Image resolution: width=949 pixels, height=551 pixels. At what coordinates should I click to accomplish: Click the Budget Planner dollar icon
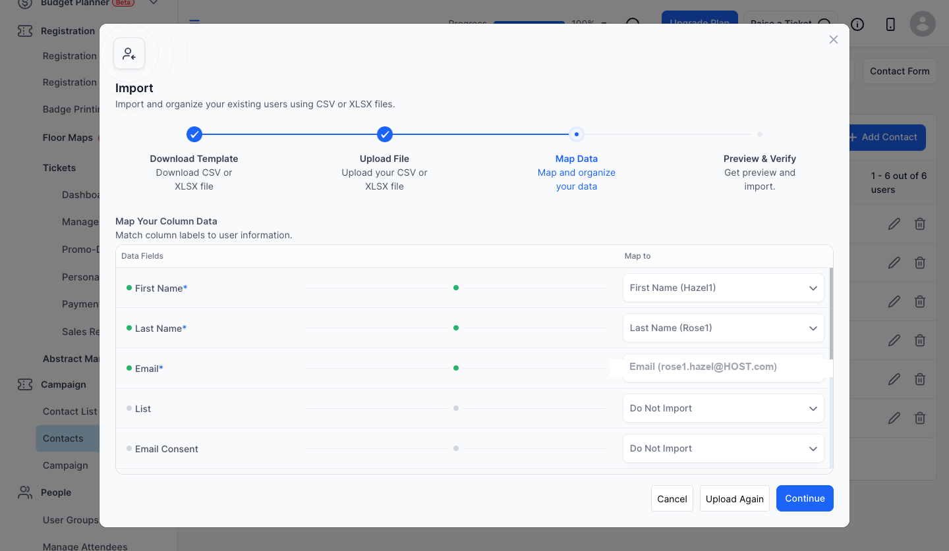tap(25, 3)
